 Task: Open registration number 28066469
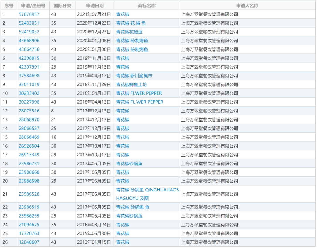pos(29,137)
